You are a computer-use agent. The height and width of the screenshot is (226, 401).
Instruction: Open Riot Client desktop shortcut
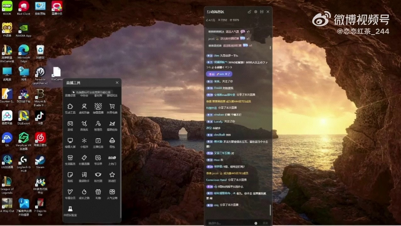click(24, 8)
